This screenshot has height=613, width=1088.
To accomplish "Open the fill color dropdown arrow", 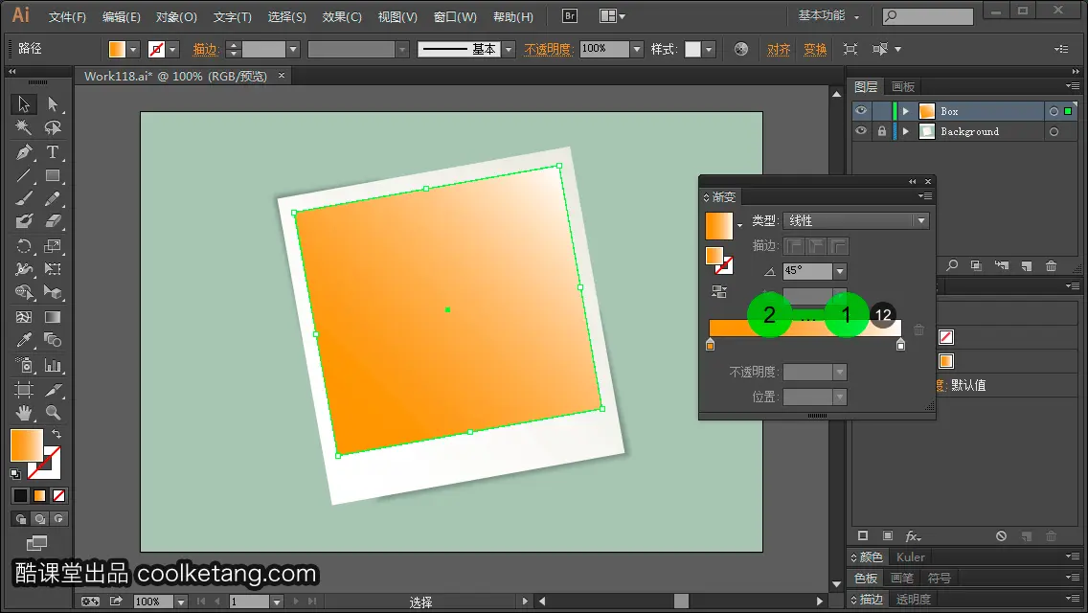I will (x=133, y=49).
